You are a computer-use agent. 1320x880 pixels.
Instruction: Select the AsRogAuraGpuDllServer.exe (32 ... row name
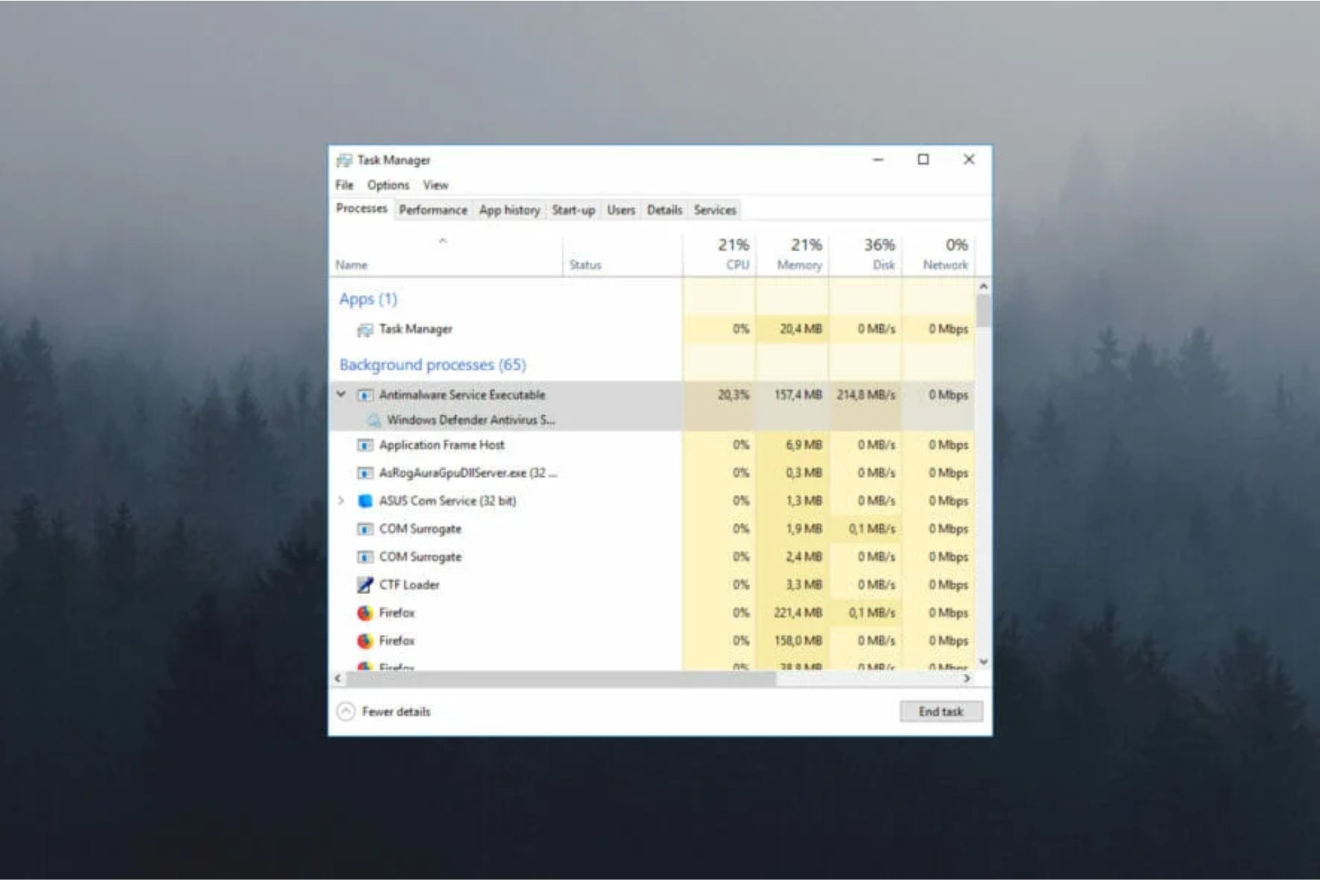click(467, 473)
